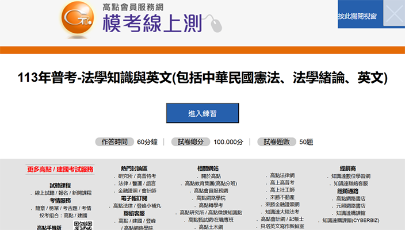Screen dimensions: 405x230
Task: Click the 60分鐘 time value
Action: pos(147,142)
